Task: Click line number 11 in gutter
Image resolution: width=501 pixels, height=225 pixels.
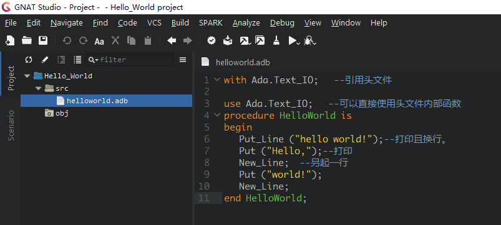Action: point(204,198)
